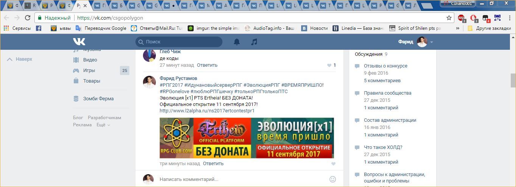Open Состав администрации discussion
Viewport: 516px width, 187px height.
pyautogui.click(x=390, y=120)
